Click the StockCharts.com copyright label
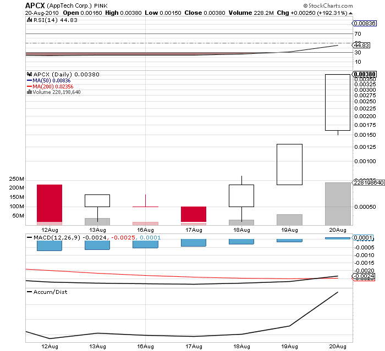This screenshot has width=385, height=351. click(x=328, y=5)
